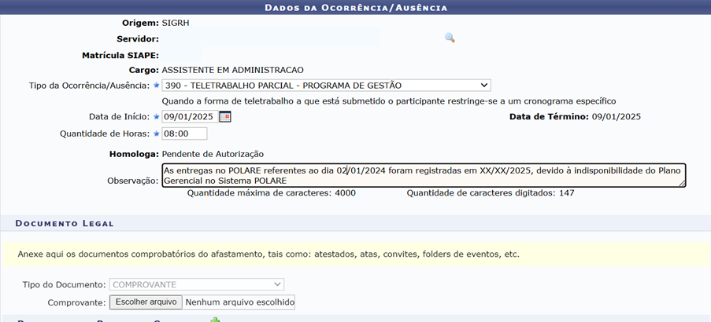Screen dimensions: 711x322
Task: Click the required star beside Tipo da Ocorrência
Action: [x=156, y=86]
